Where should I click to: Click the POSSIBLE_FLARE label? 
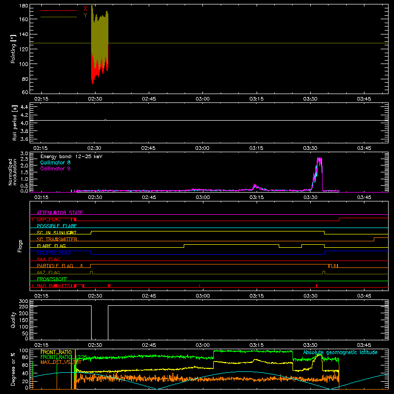pyautogui.click(x=57, y=226)
